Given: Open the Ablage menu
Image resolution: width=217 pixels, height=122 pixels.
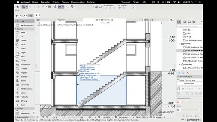Looking at the screenshot, I should point(35,2).
